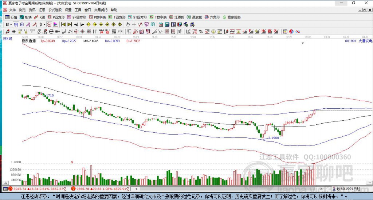
Task: Click the Shanghai index 3045.74 status
Action: [x=38, y=189]
